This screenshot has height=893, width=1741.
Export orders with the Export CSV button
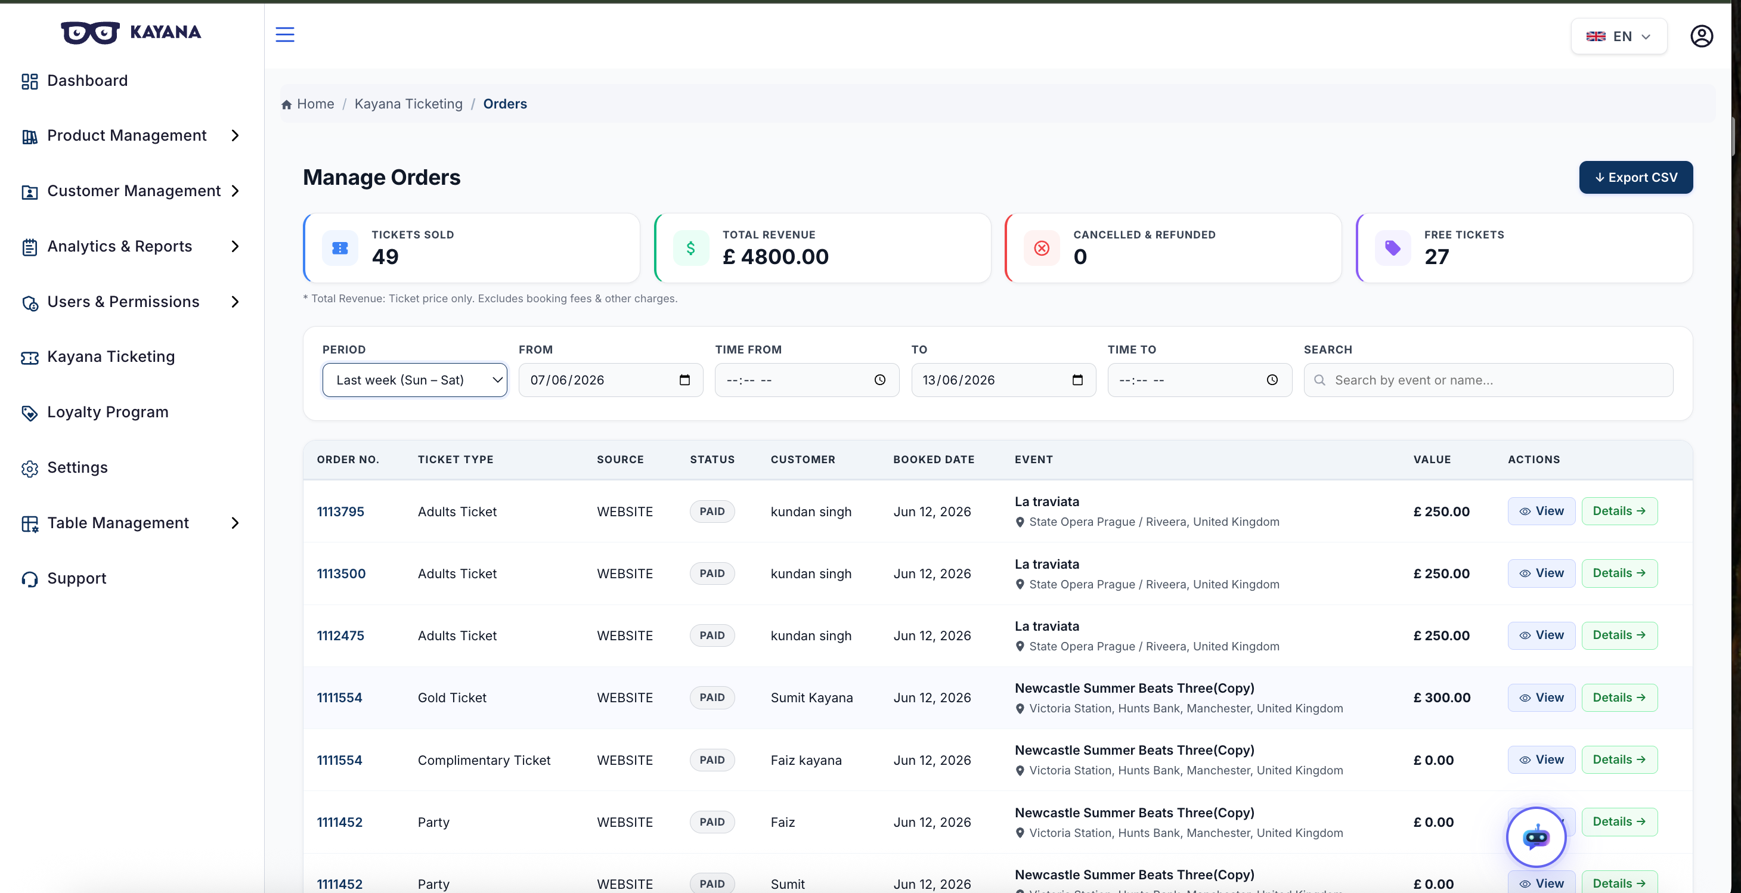(x=1635, y=177)
